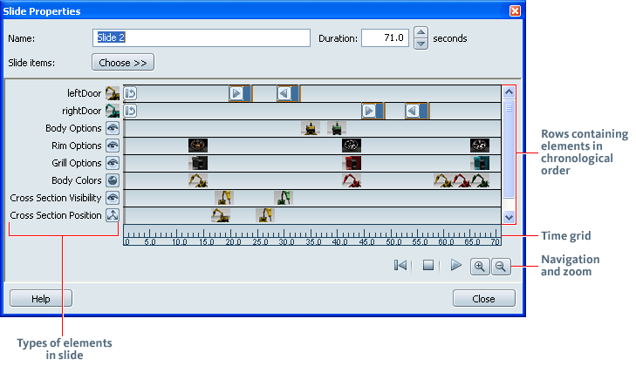Image resolution: width=636 pixels, height=366 pixels.
Task: Select the black Grill Options thumbnail
Action: coord(198,163)
